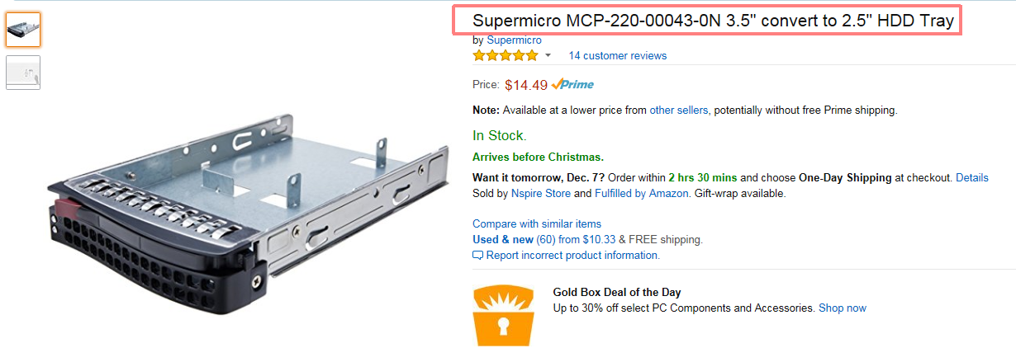
Task: Click the Used & new (60) offers link
Action: click(514, 239)
